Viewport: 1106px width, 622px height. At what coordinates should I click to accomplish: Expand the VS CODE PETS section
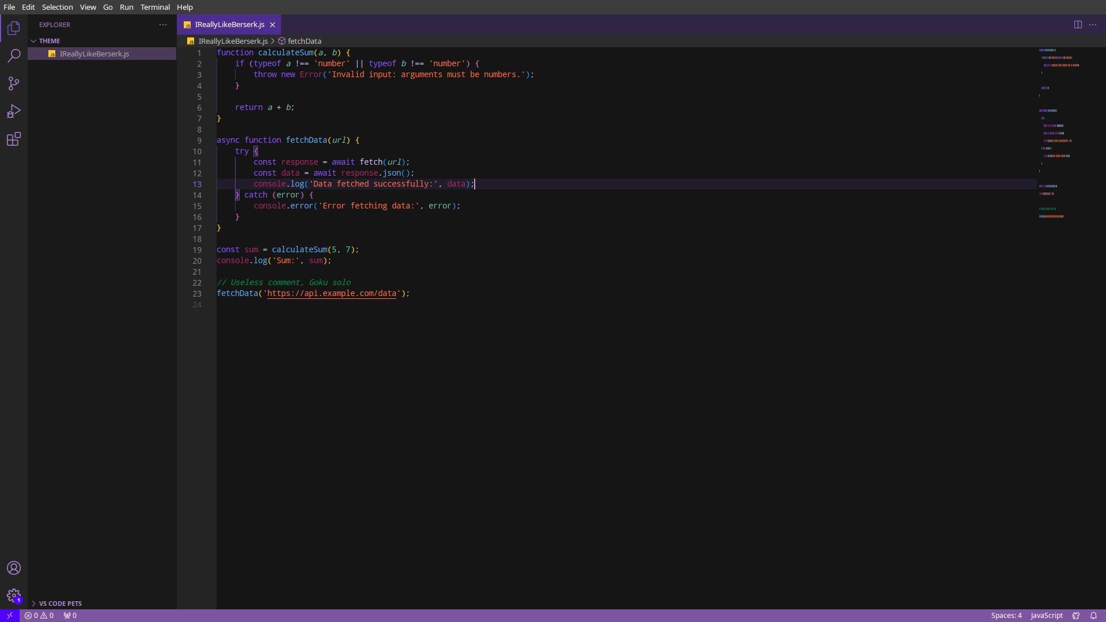point(60,603)
